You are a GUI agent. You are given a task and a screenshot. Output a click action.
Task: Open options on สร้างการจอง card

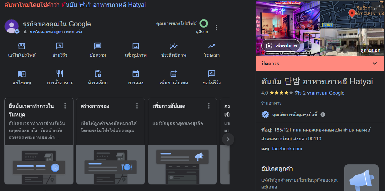click(x=137, y=106)
